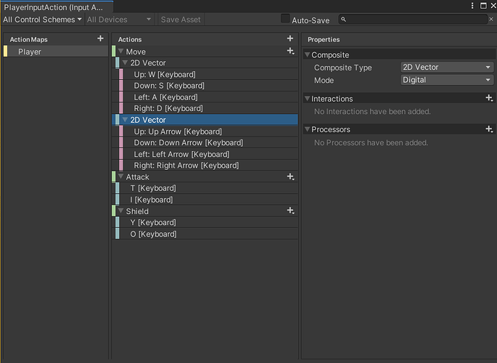Image resolution: width=497 pixels, height=363 pixels.
Task: Click the search magnifier icon
Action: [x=343, y=20]
